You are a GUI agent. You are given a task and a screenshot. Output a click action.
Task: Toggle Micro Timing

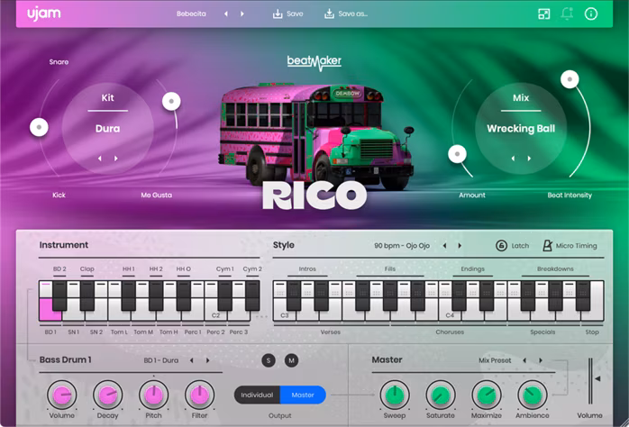(570, 245)
